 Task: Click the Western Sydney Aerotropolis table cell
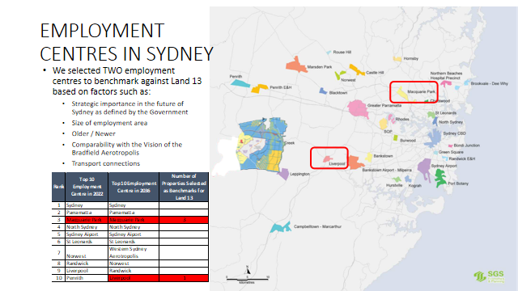point(134,252)
